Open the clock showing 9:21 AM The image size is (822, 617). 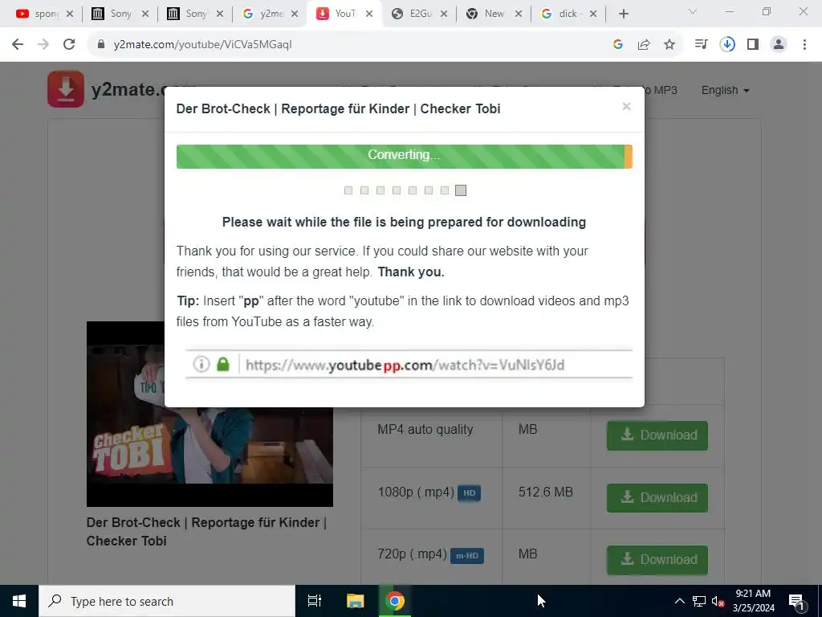click(753, 601)
